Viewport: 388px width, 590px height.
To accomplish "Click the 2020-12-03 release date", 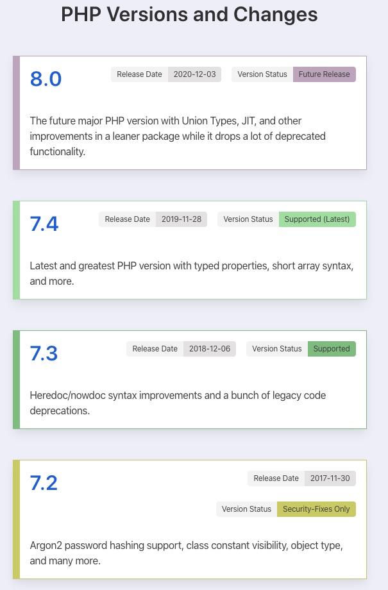I will click(194, 74).
